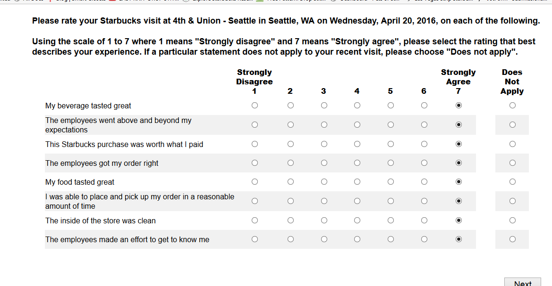The image size is (552, 286).
Task: Mark 'My beverage tasted great' as Does Not Apply
Action: click(x=512, y=106)
